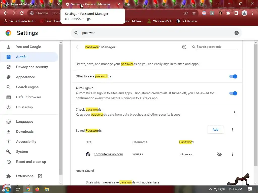This screenshot has height=193, width=258.
Task: Expand the Check passwords section
Action: pyautogui.click(x=235, y=112)
